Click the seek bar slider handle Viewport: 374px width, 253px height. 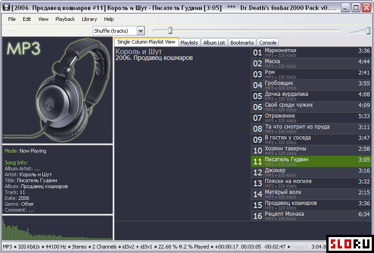click(170, 30)
